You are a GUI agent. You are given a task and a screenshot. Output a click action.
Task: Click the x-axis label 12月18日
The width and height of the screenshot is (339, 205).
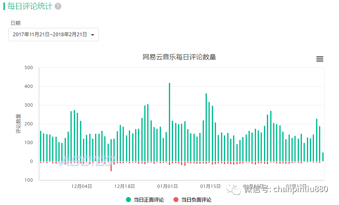124,186
